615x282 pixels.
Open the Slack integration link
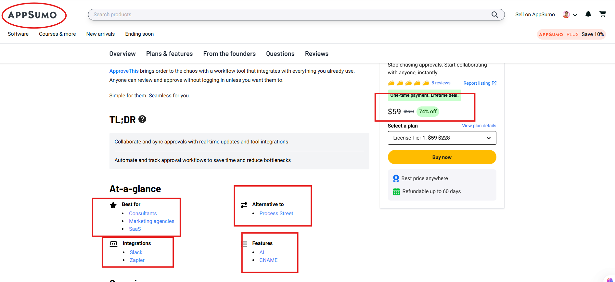tap(136, 252)
